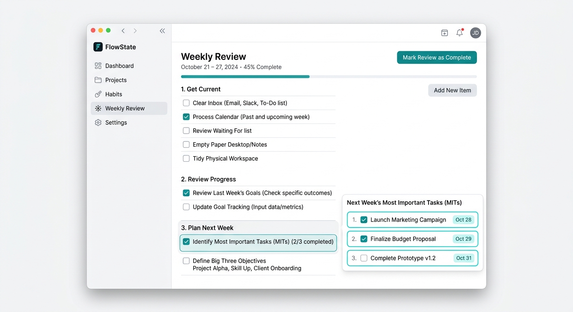This screenshot has width=573, height=312.
Task: Click the Settings gear icon
Action: coord(98,123)
